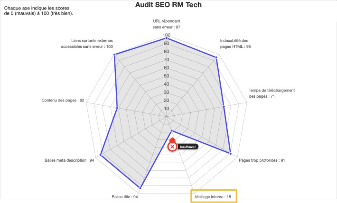337x203 pixels.
Task: Click the 'Insuffisant !' tooltip label
Action: (x=188, y=147)
